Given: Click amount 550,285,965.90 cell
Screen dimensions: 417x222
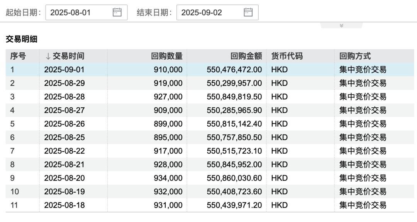Looking at the screenshot, I should coord(234,110).
